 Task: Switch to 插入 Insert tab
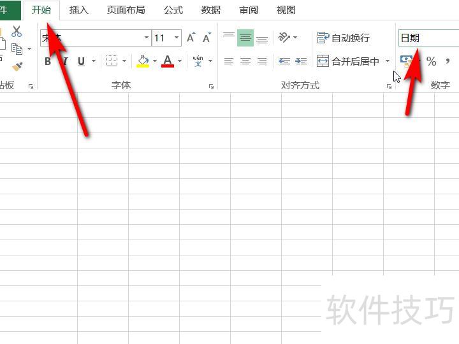pos(79,10)
